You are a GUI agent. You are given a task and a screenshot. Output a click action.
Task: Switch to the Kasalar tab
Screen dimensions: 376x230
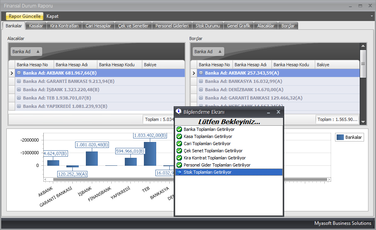[36, 26]
